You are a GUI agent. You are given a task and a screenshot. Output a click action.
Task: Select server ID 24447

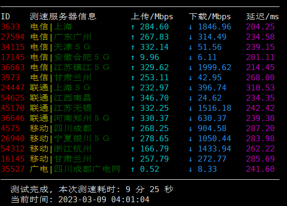[13, 88]
